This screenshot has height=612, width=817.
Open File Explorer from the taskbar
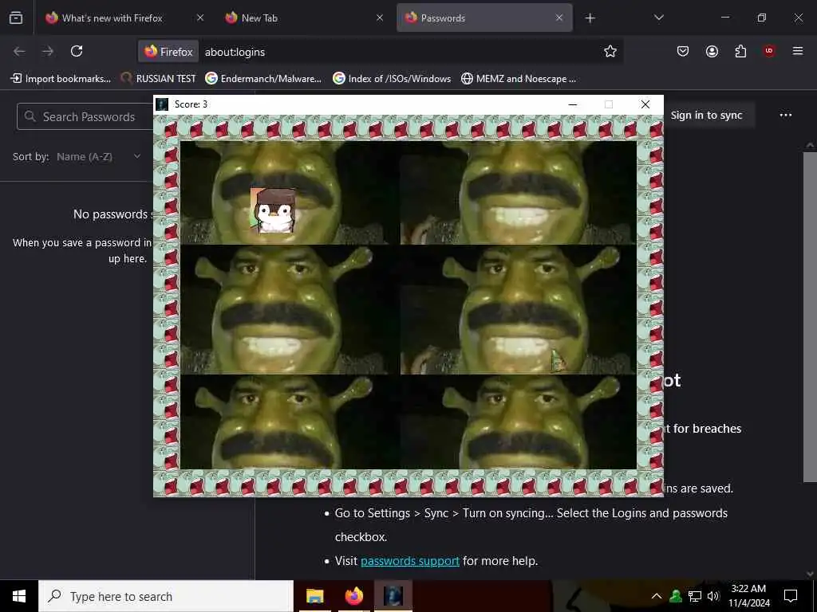pyautogui.click(x=314, y=596)
